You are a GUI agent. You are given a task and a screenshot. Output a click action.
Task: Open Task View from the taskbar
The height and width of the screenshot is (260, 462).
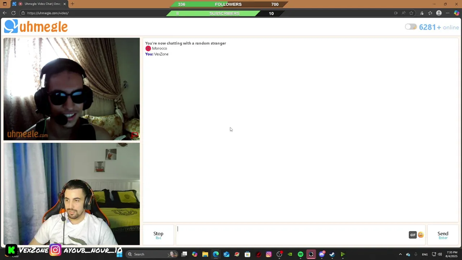[184, 254]
